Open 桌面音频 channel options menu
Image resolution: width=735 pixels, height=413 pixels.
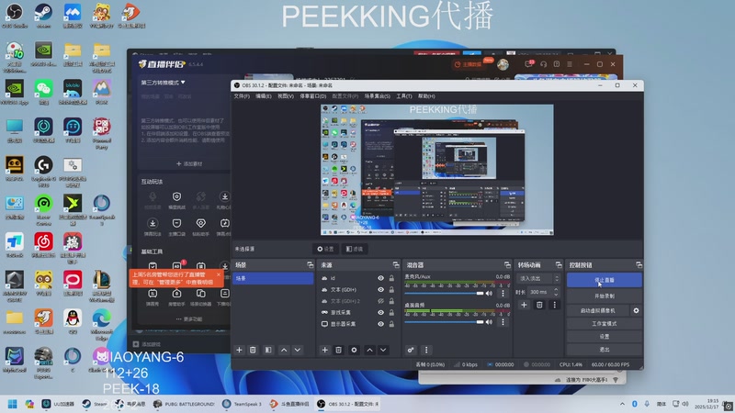[503, 322]
